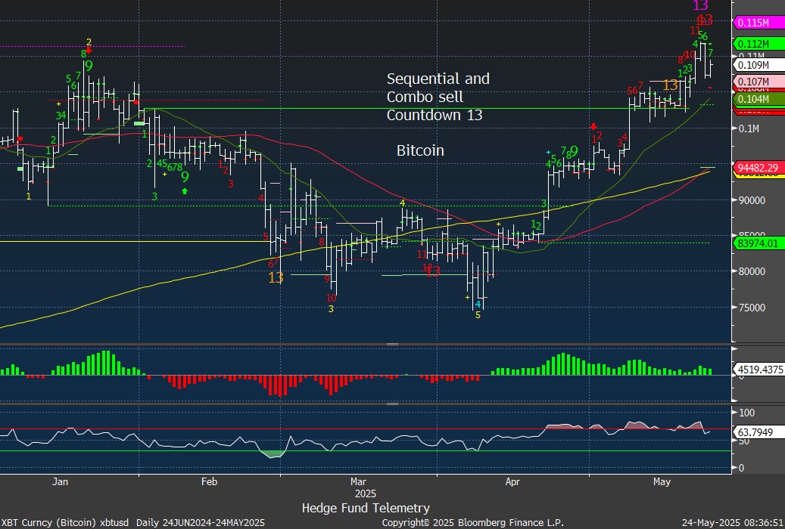This screenshot has height=529, width=785.
Task: Click the Jan label on the date axis
Action: 60,481
